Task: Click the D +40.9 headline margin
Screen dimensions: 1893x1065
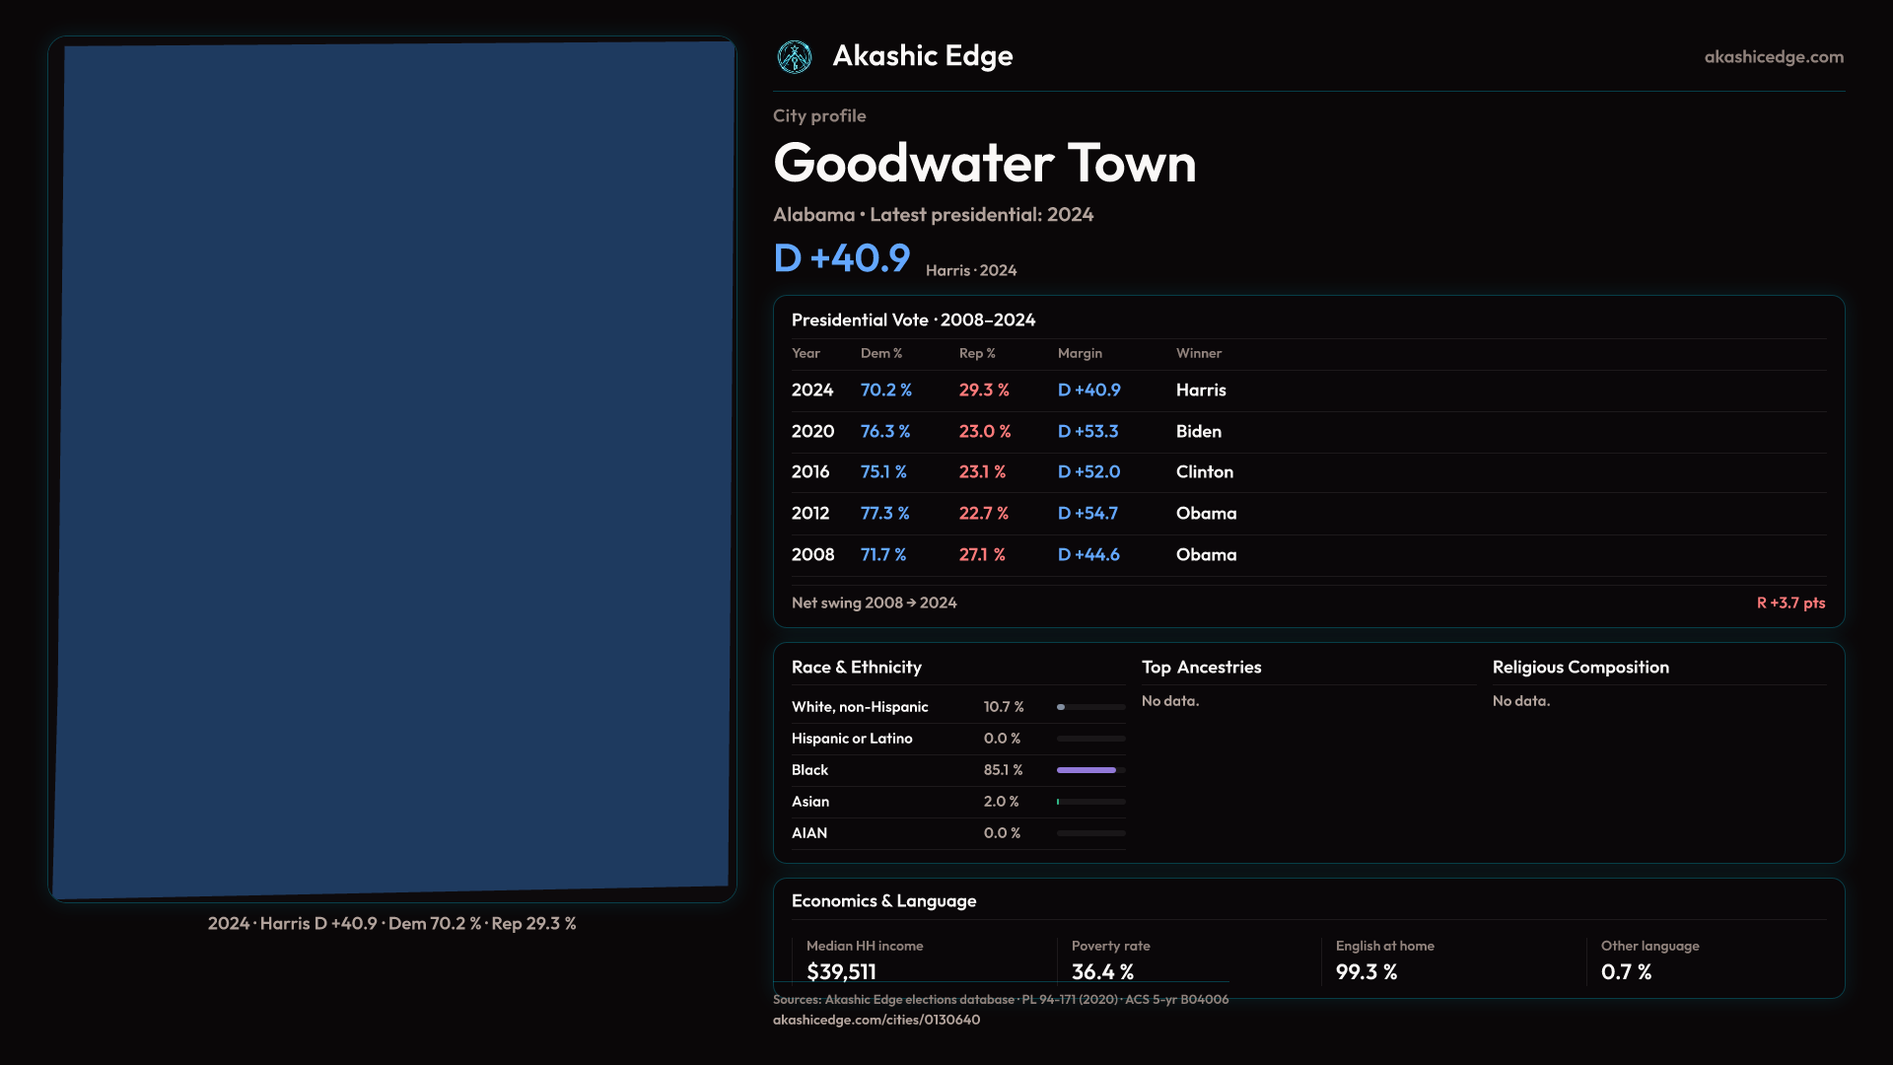Action: pyautogui.click(x=841, y=258)
